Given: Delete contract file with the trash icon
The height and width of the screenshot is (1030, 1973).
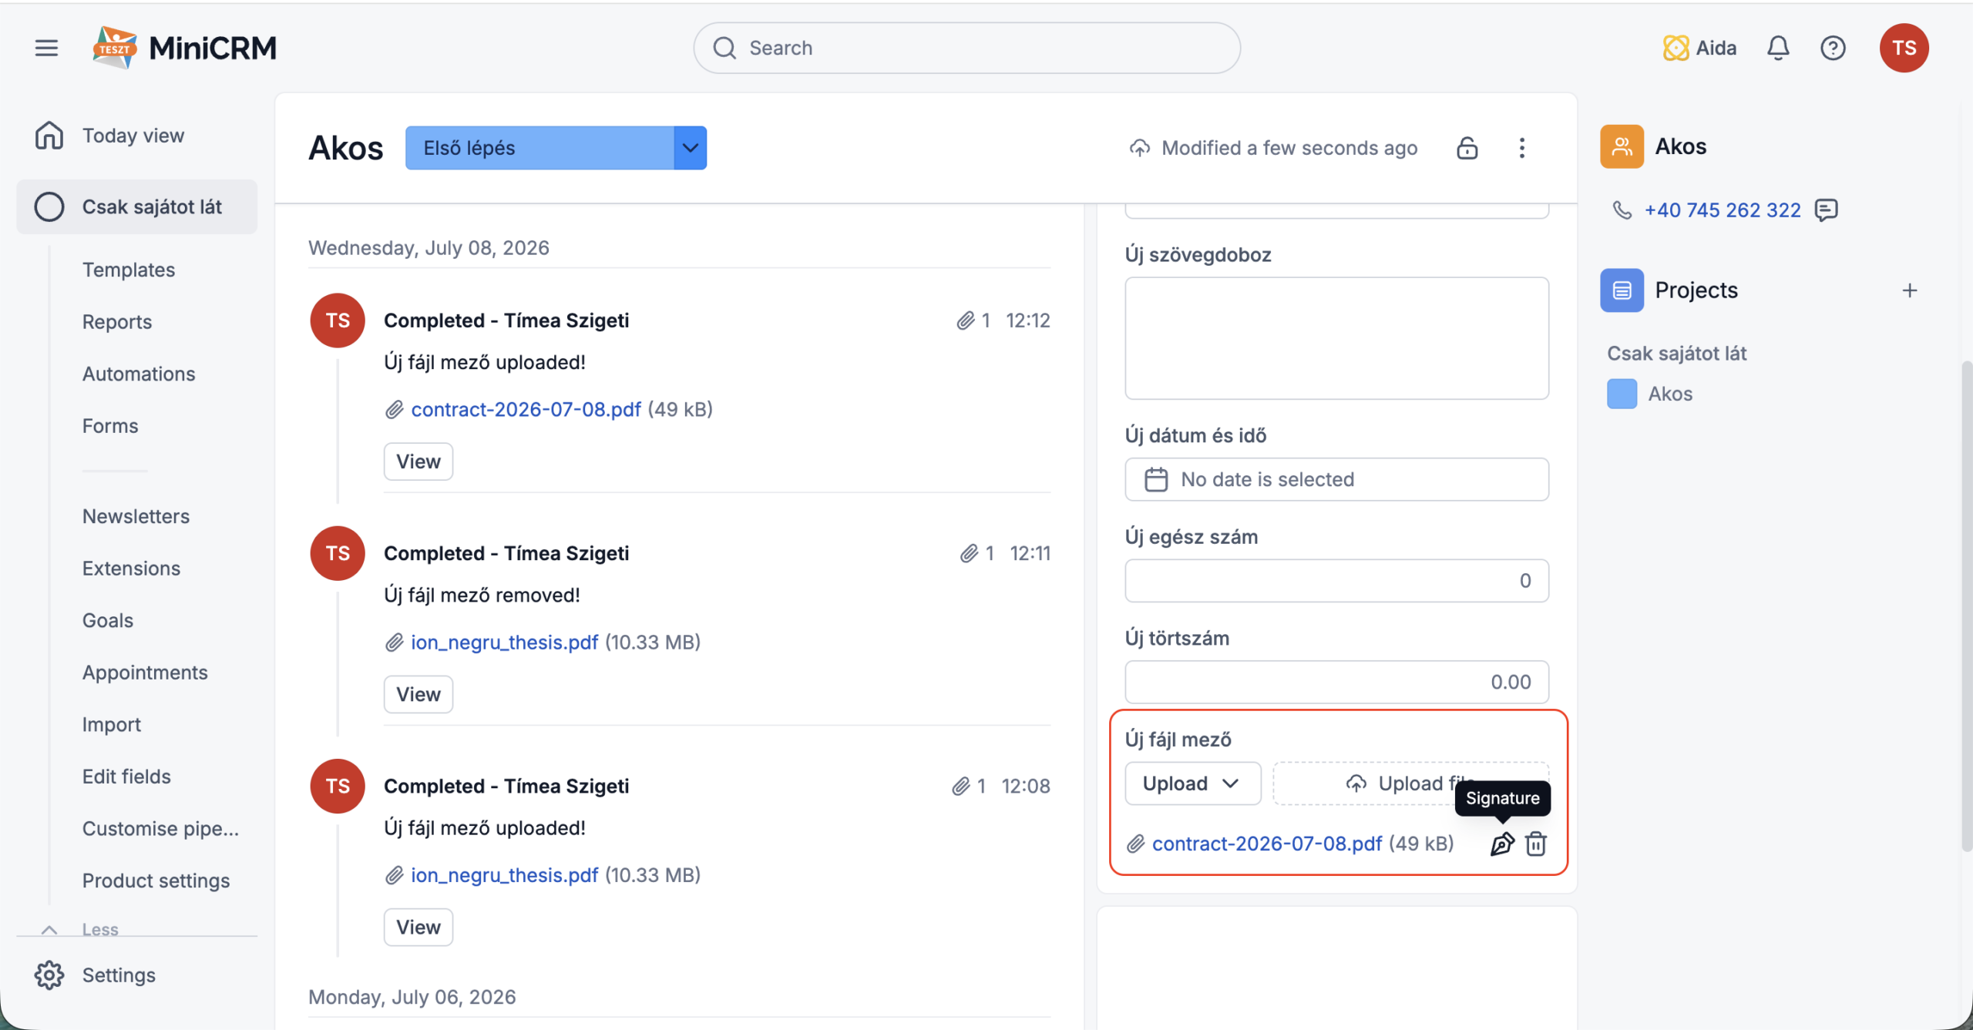Looking at the screenshot, I should click(1536, 844).
